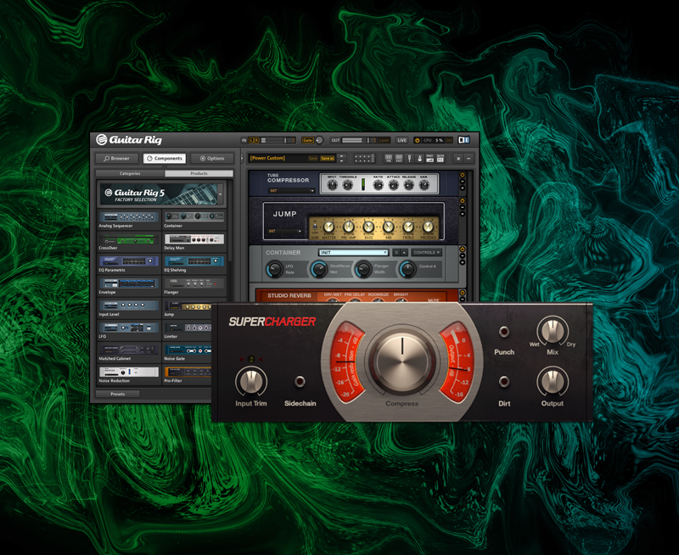Enable the HI quality mode button
679x555 pixels.
[x=449, y=140]
